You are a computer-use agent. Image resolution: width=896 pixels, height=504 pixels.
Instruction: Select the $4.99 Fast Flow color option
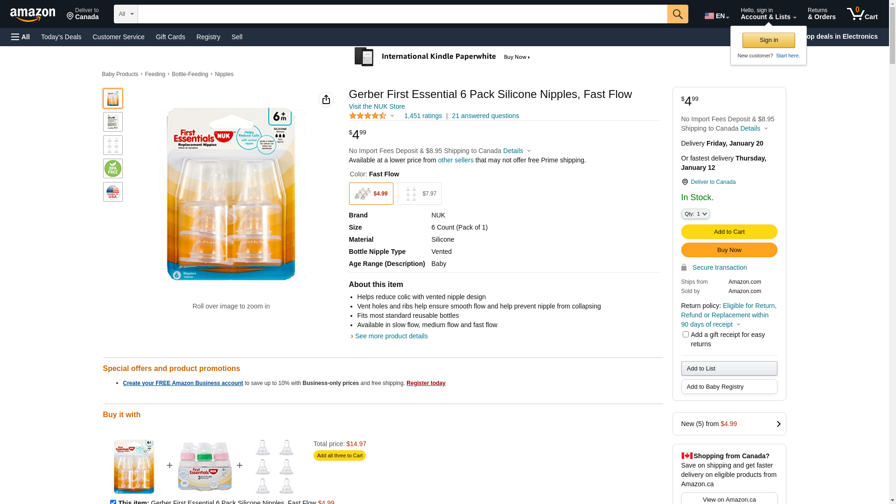(371, 194)
